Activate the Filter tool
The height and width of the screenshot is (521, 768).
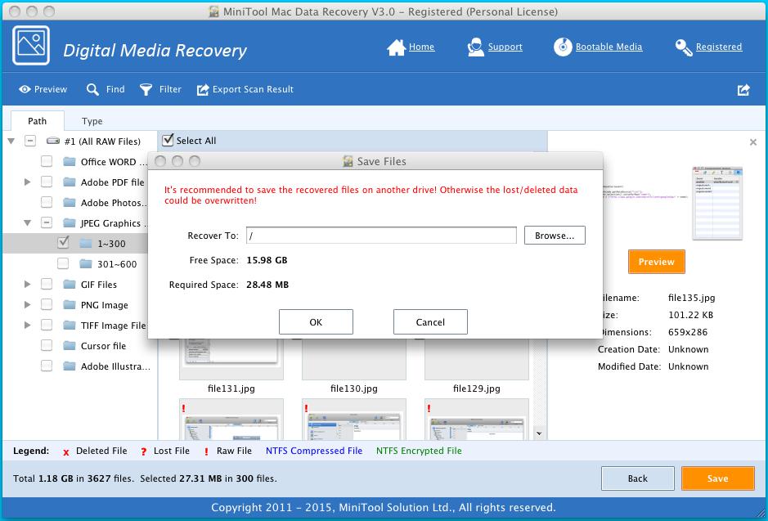(x=160, y=89)
